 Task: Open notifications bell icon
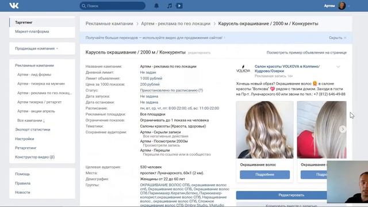(156, 6)
